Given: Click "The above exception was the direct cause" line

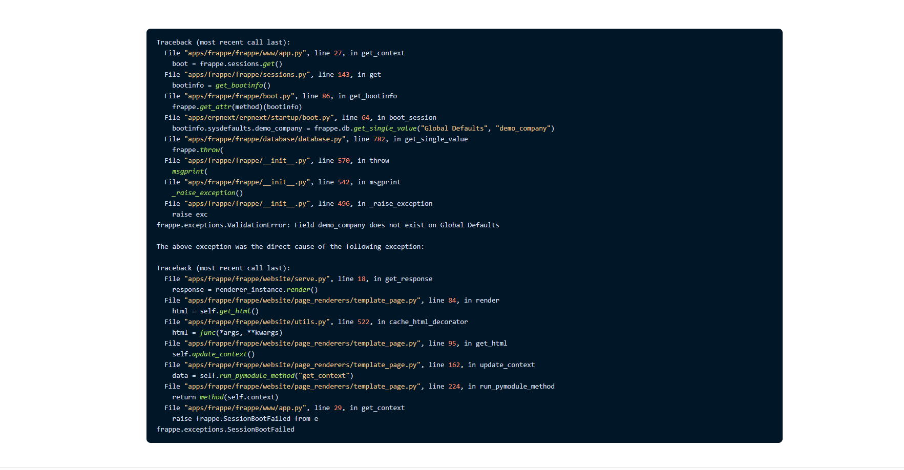Looking at the screenshot, I should pyautogui.click(x=290, y=247).
